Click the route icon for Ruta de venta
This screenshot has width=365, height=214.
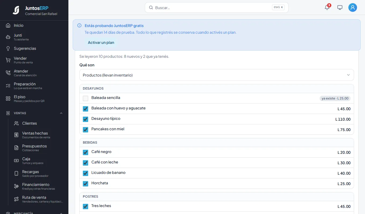tap(16, 199)
